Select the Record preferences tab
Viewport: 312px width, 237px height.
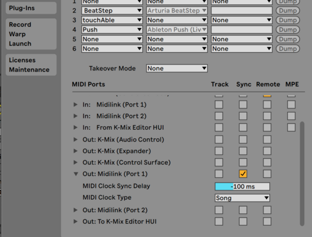[20, 24]
